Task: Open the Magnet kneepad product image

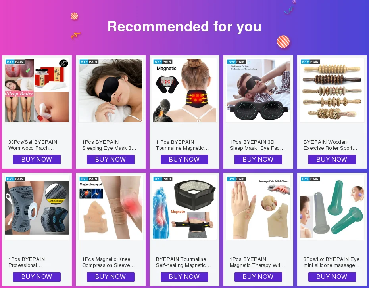Action: [111, 208]
